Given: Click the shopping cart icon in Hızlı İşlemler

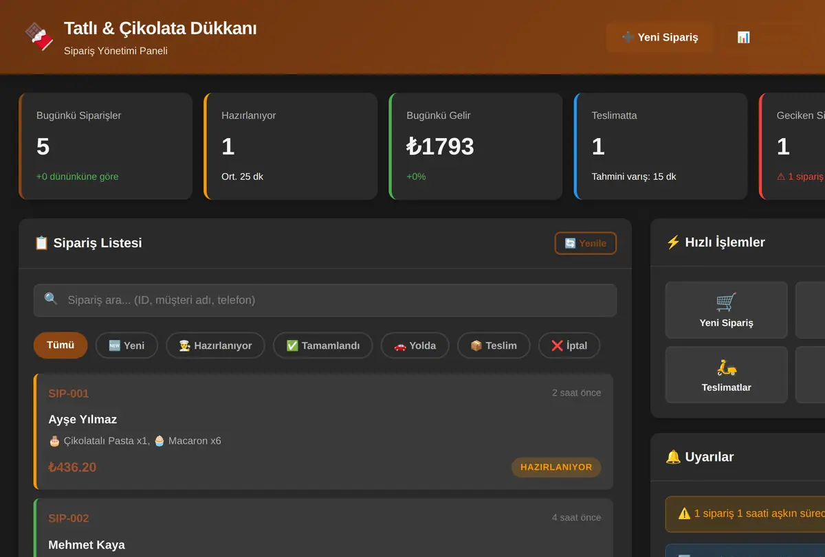Looking at the screenshot, I should (x=726, y=302).
